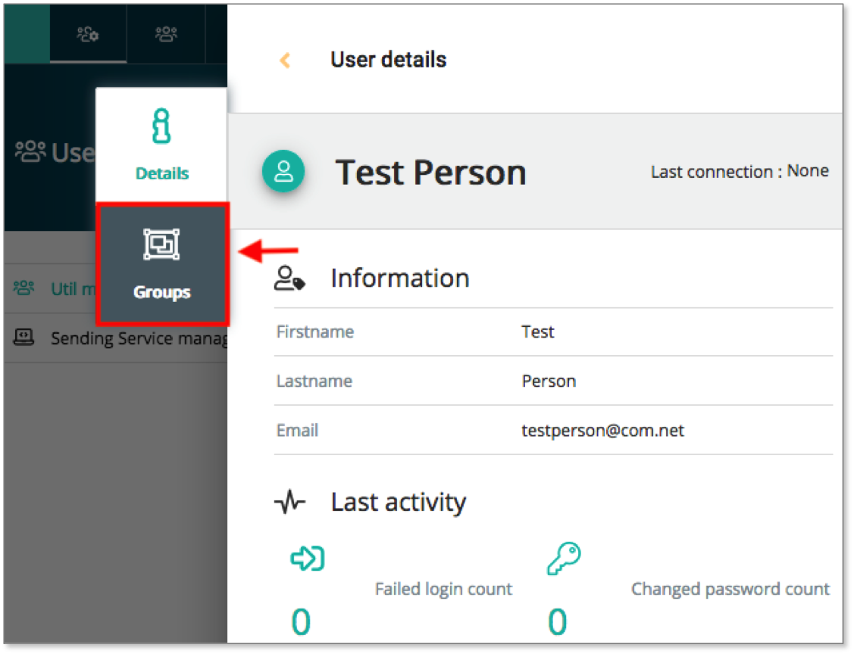
Task: Open the Details tab
Action: pos(161,145)
